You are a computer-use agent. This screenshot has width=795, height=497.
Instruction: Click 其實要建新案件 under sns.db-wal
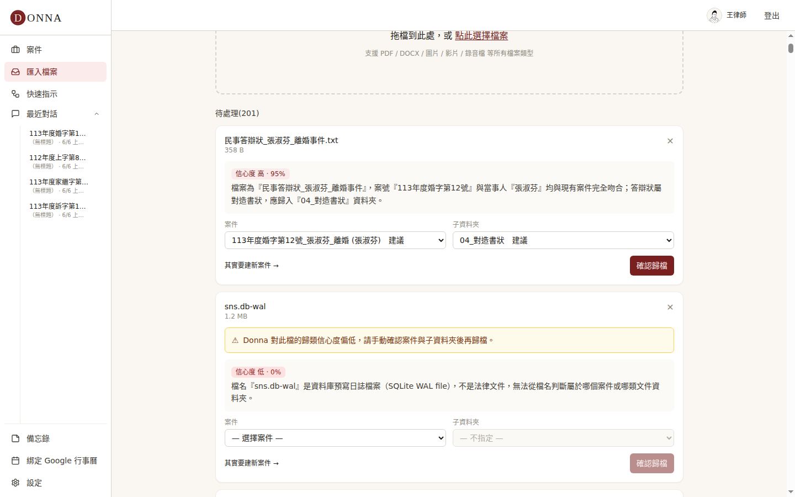coord(252,463)
